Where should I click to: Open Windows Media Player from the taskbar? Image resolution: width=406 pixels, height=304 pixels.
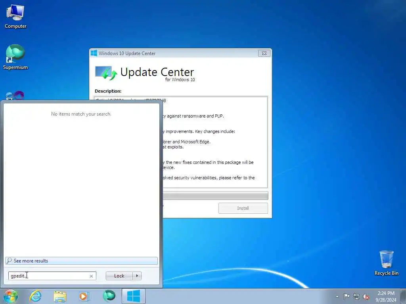pyautogui.click(x=84, y=296)
